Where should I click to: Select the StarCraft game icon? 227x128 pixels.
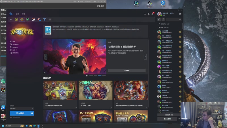point(45,19)
